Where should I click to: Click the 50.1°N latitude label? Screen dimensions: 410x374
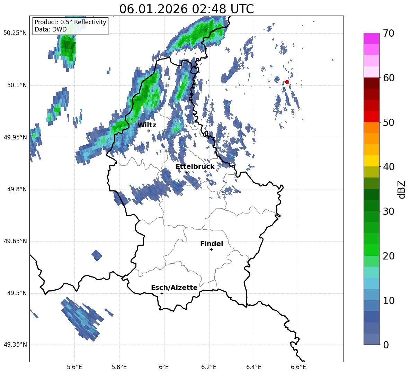tap(17, 85)
